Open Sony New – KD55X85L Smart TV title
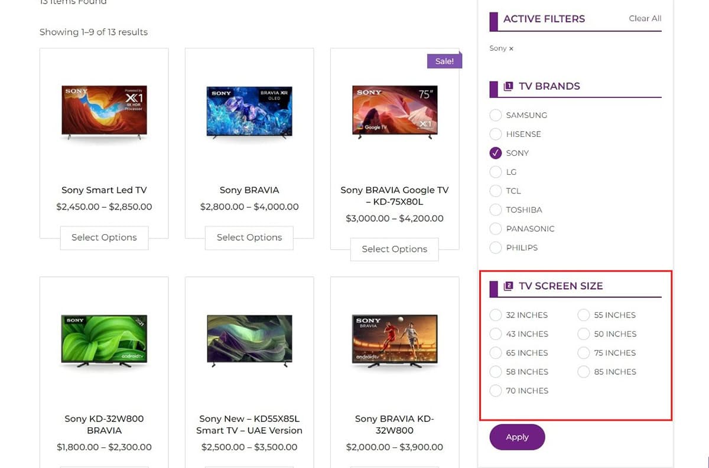709x468 pixels. (x=249, y=424)
